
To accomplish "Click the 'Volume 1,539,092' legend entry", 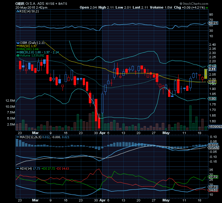I will [32, 56].
